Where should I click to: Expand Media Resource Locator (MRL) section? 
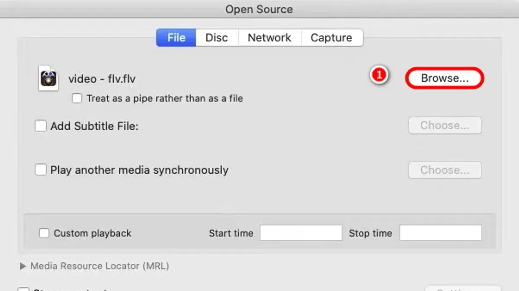tap(23, 266)
